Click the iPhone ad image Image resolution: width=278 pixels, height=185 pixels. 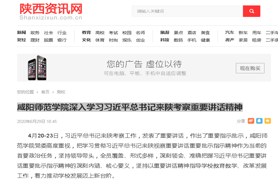click(x=37, y=68)
